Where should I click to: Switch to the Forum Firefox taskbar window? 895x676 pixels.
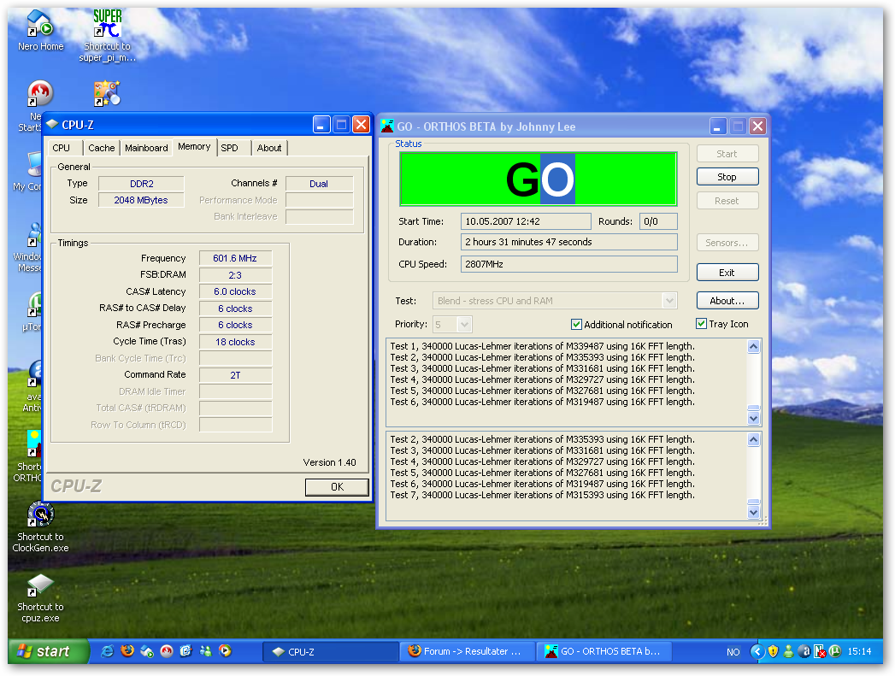click(468, 651)
